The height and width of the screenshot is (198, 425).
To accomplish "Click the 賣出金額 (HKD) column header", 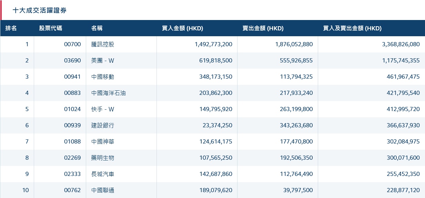I will 263,28.
